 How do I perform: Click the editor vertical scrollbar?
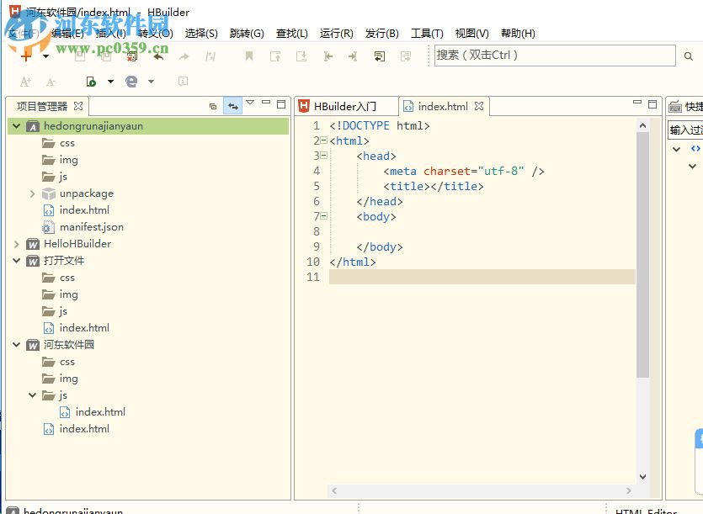(x=642, y=252)
